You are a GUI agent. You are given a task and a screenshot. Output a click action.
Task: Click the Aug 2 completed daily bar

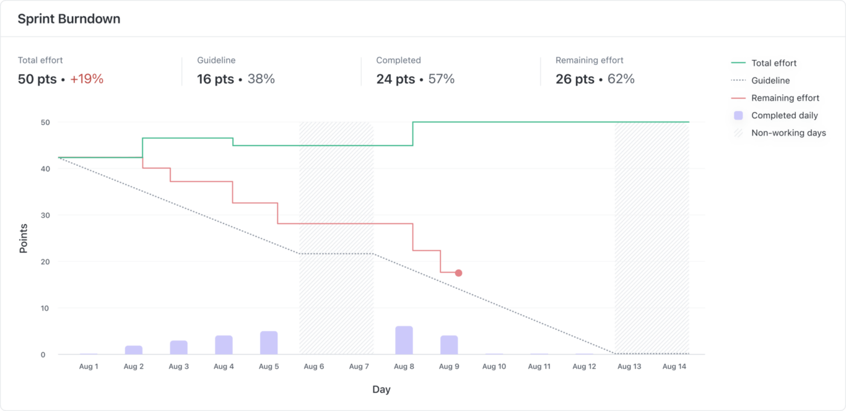point(134,350)
